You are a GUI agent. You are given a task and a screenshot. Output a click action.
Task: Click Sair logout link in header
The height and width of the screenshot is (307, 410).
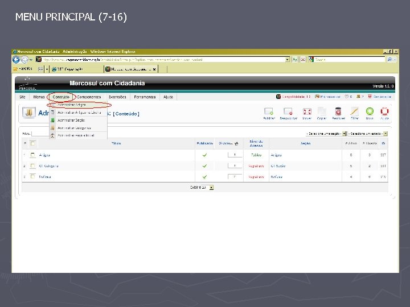click(382, 97)
